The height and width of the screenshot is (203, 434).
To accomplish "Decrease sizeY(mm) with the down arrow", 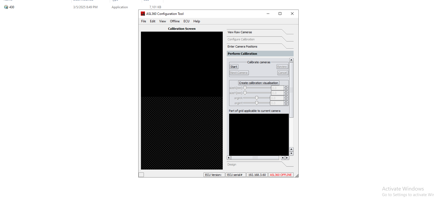I will (x=286, y=94).
